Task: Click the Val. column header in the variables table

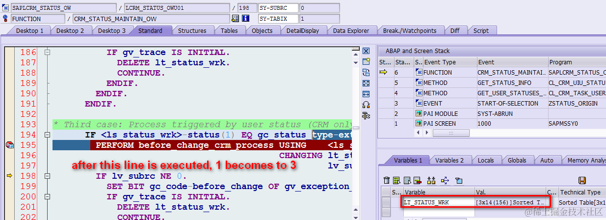Action: click(510, 192)
